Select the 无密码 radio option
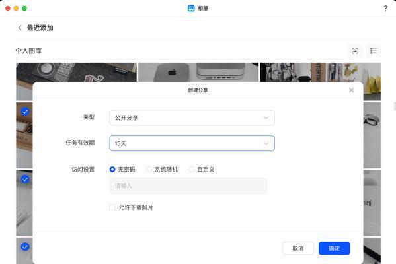The height and width of the screenshot is (264, 396). point(112,170)
